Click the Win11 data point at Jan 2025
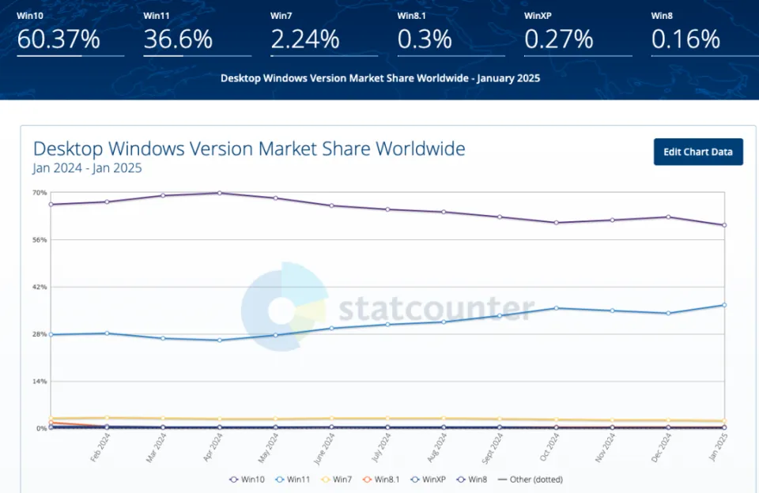 [x=723, y=305]
